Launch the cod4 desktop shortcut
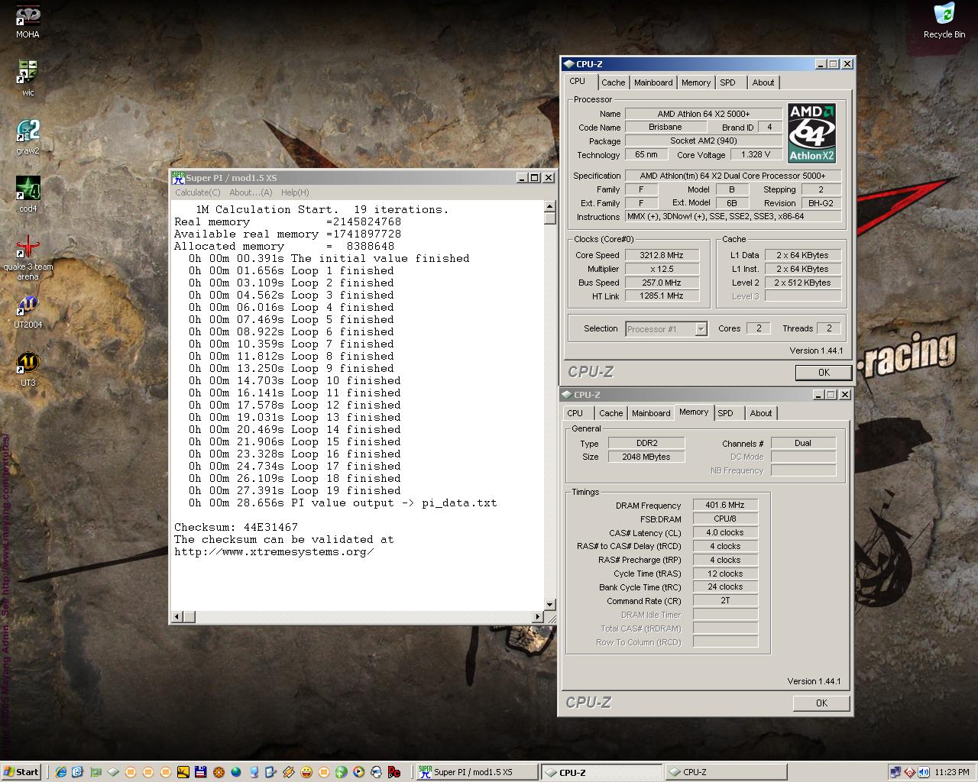 click(28, 195)
